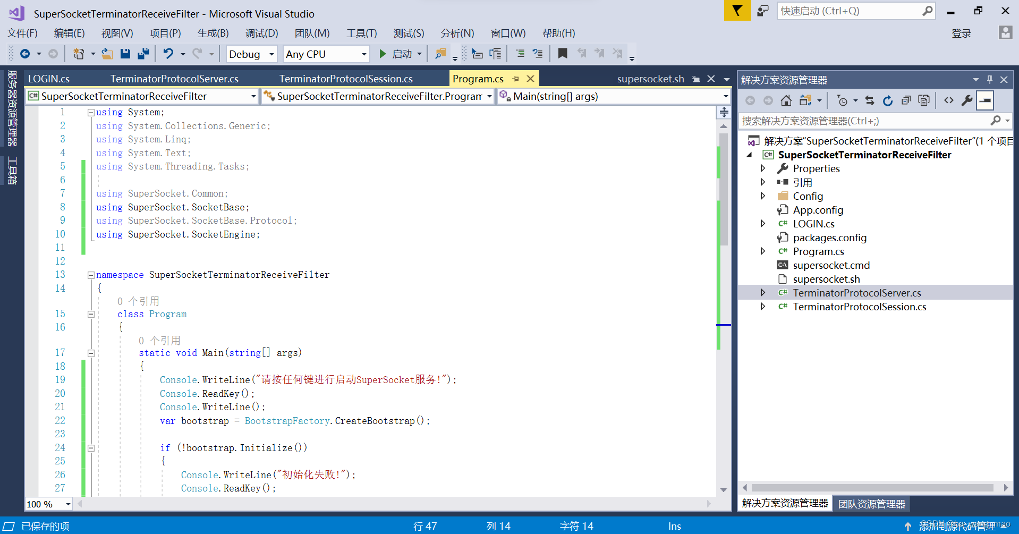Select supersocket.cmd in Solution Explorer
The image size is (1019, 534).
tap(831, 265)
